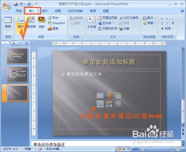Select slide 2 thumbnail
The image size is (186, 152).
(x=17, y=75)
